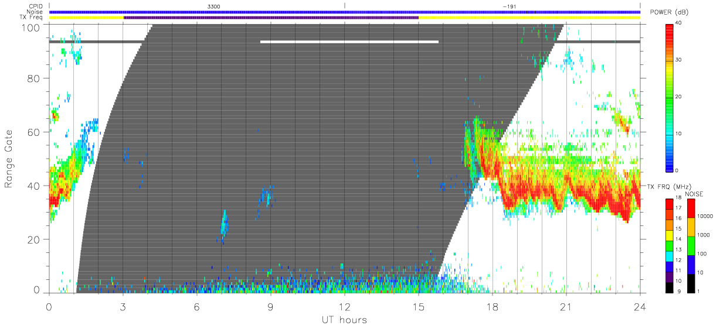Click the CPID label at top left
This screenshot has height=332, width=720.
pos(35,6)
